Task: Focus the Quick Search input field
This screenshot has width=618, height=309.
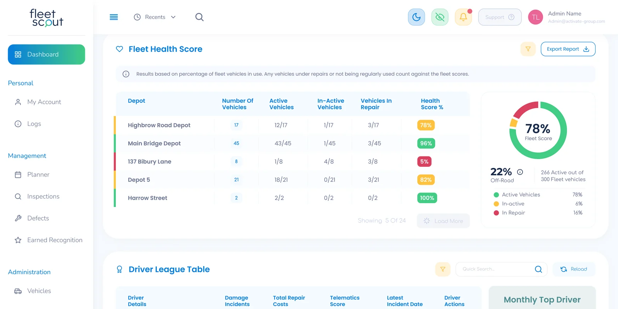Action: coord(501,269)
